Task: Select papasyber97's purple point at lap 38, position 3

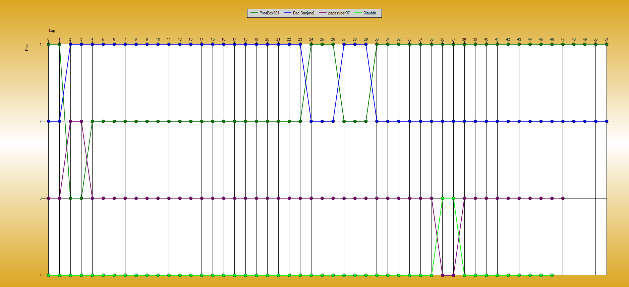Action: point(464,198)
